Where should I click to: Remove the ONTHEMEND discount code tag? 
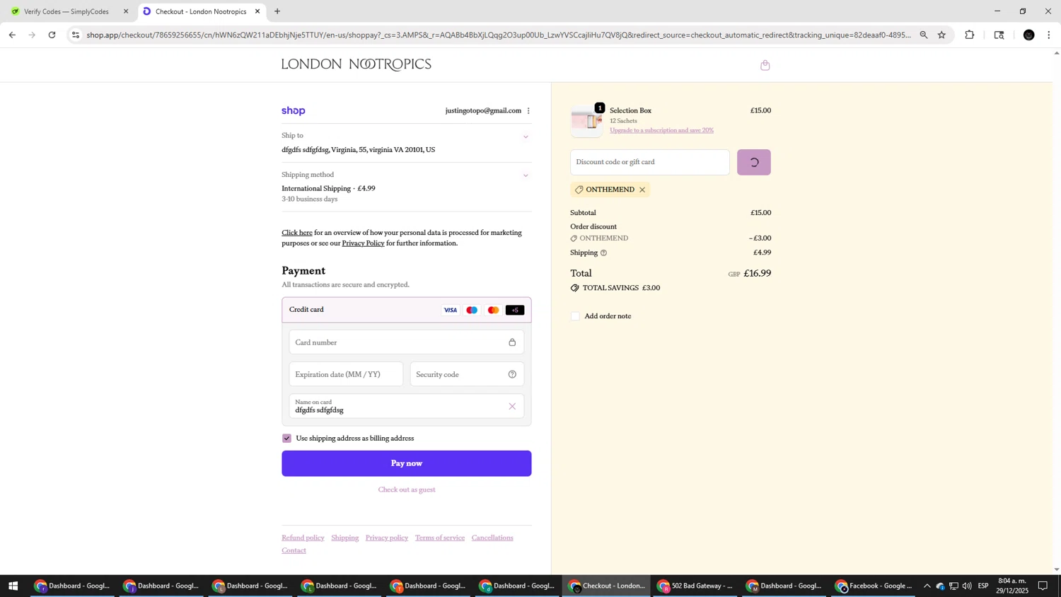642,190
